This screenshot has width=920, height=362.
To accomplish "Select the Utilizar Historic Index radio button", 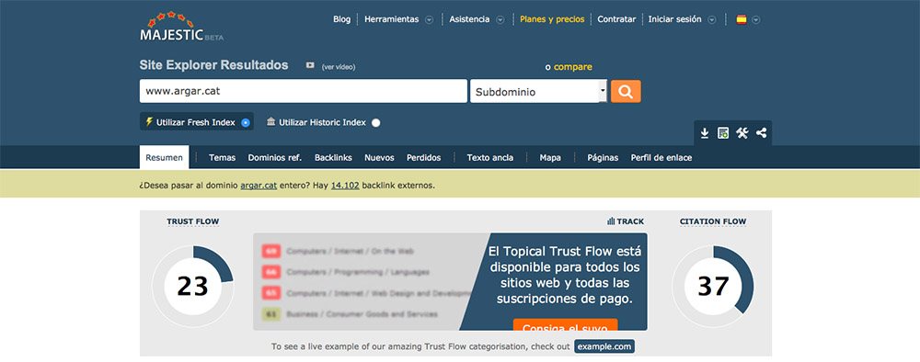I will [x=376, y=122].
